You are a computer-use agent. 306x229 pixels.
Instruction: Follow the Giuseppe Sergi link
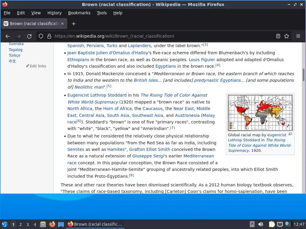pos(148,156)
